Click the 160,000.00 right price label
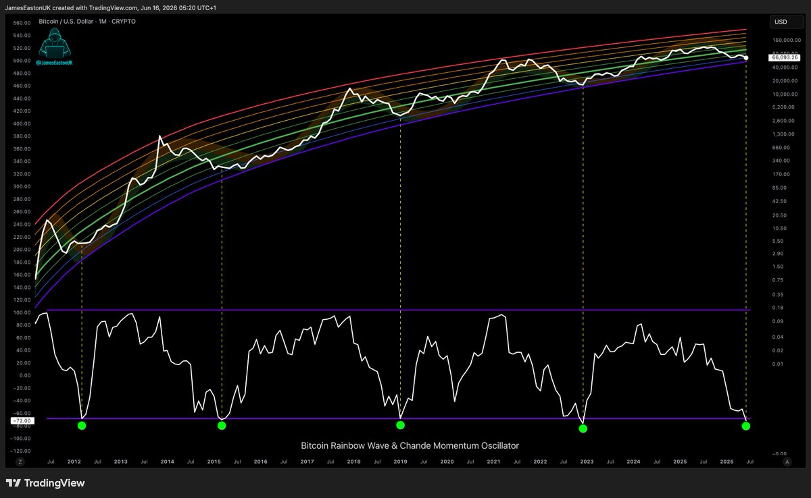Image resolution: width=811 pixels, height=498 pixels. tap(786, 41)
